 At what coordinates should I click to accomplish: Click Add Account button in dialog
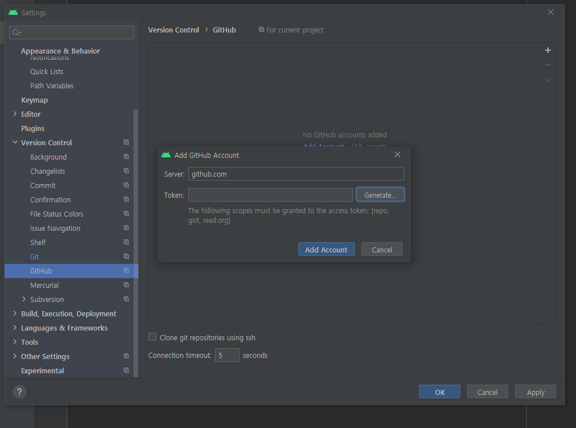(326, 250)
